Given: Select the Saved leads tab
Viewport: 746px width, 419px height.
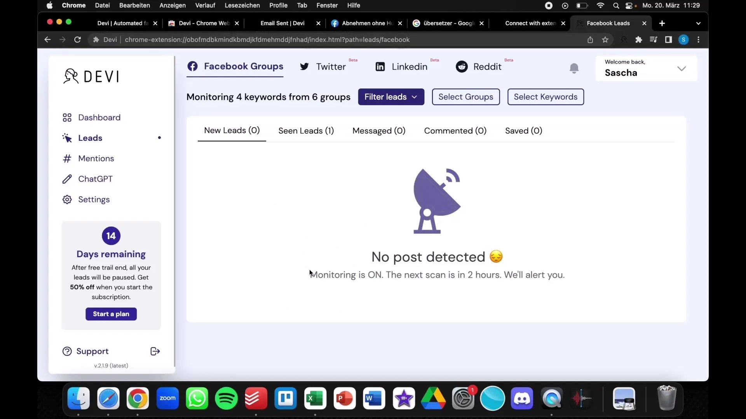Looking at the screenshot, I should [x=523, y=130].
